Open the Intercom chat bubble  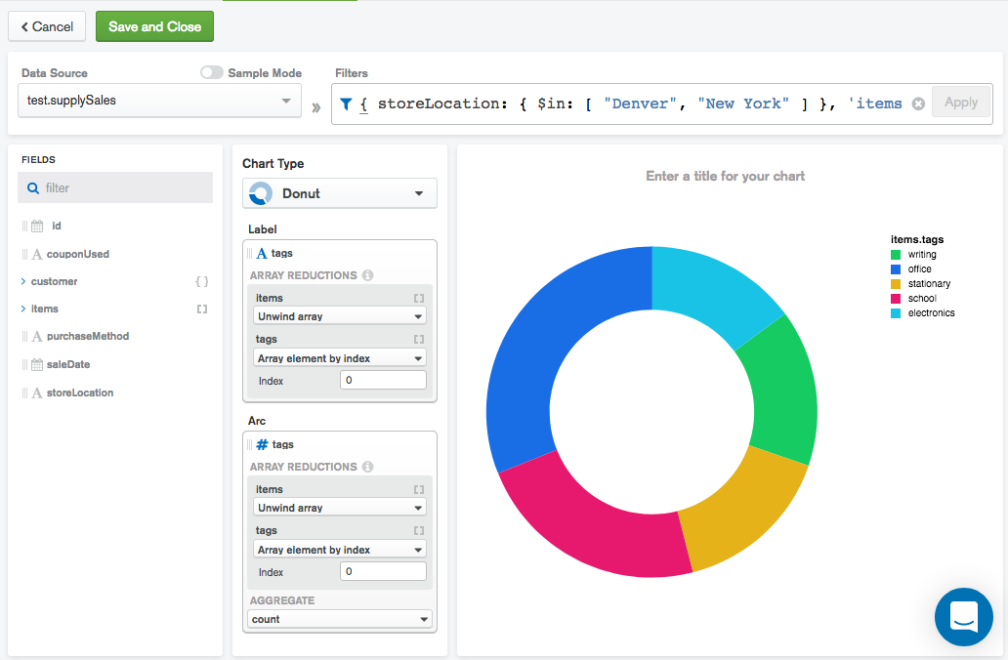963,617
